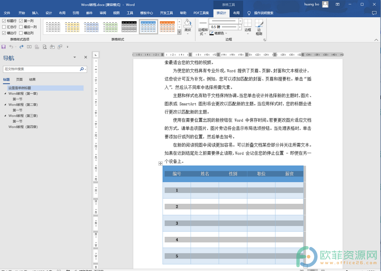Enable the 最后一列 last column checkbox

click(21, 27)
